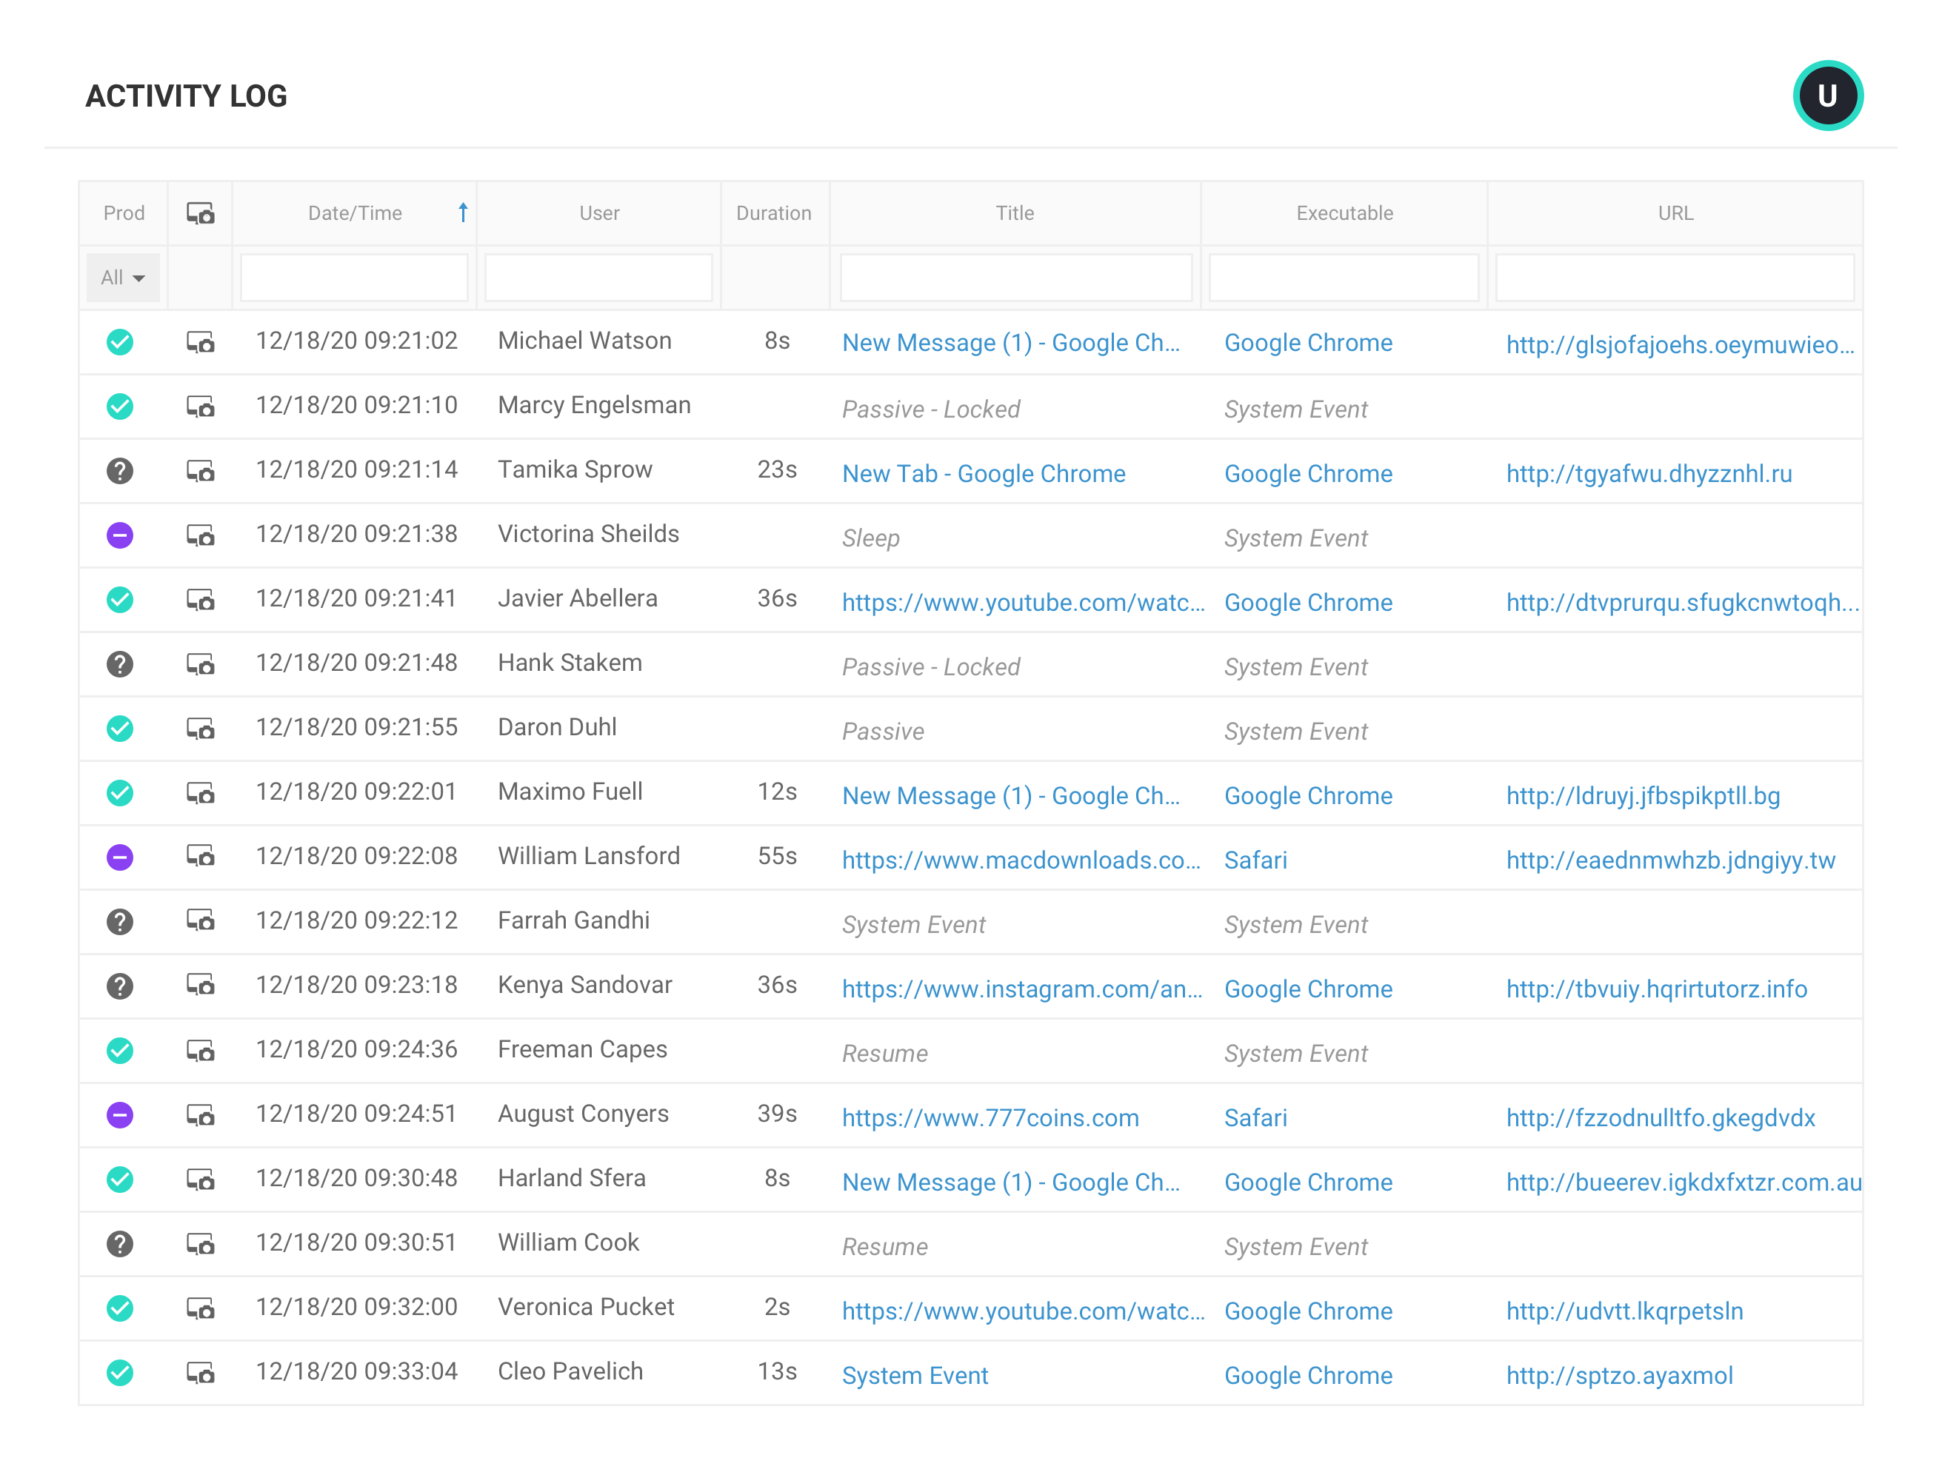Click the purple minus status on August Conyers row
Viewport: 1942px width, 1475px height.
(x=120, y=1114)
